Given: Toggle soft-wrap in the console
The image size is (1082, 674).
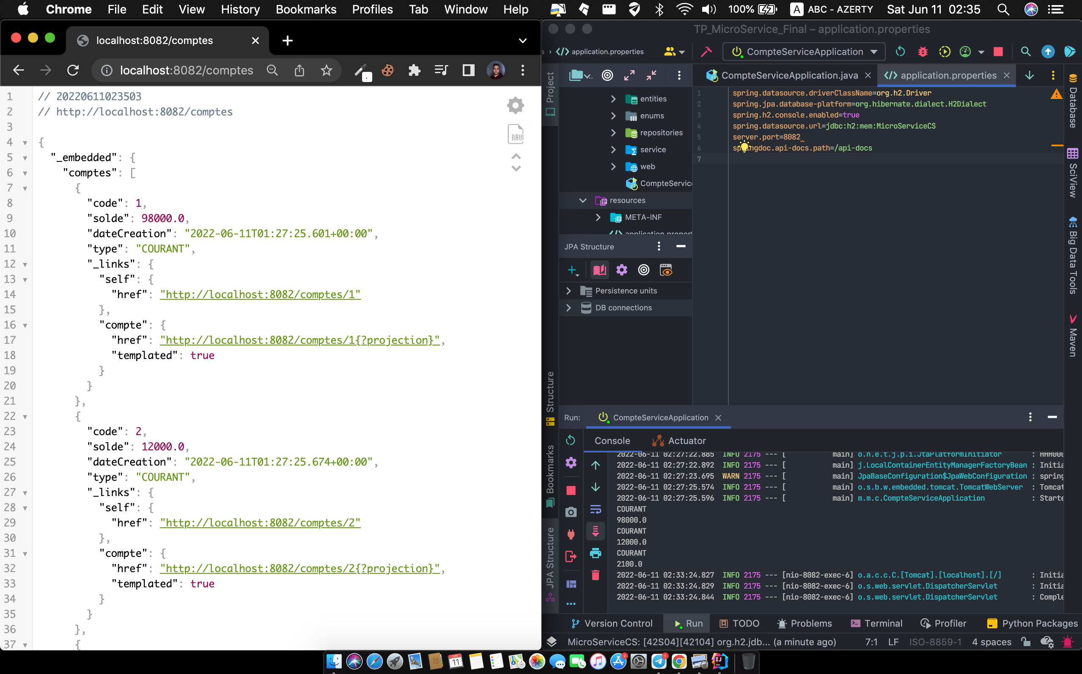Looking at the screenshot, I should pos(595,509).
